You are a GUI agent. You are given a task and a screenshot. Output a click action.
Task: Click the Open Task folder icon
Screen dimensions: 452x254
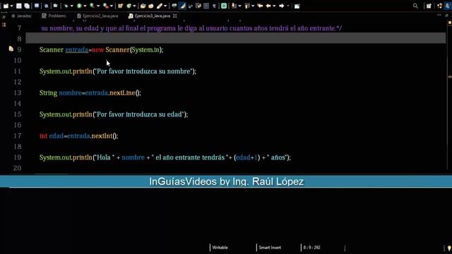click(150, 6)
